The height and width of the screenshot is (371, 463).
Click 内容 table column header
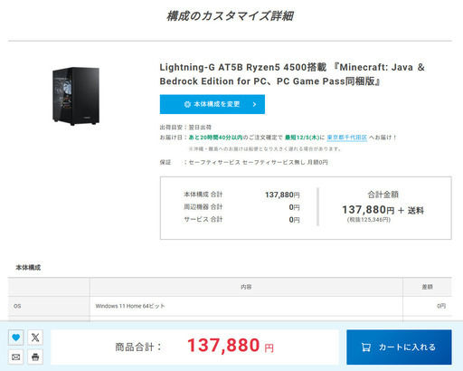coord(246,287)
